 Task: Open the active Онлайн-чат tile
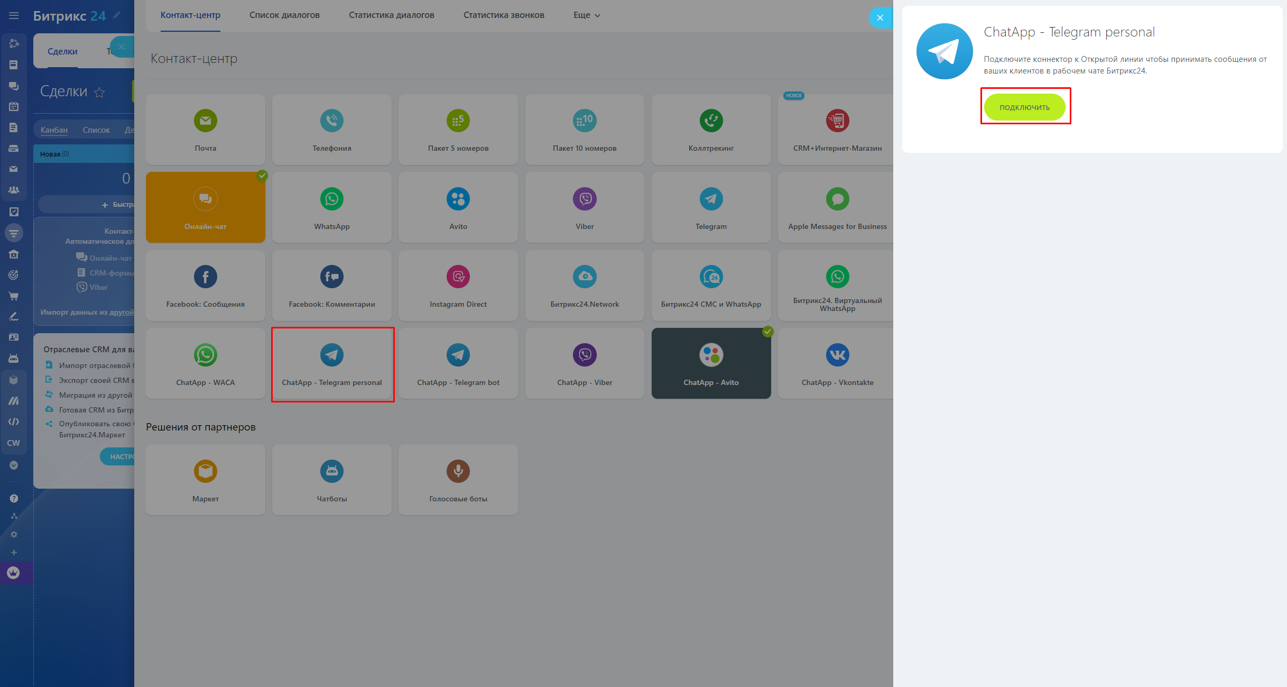205,207
